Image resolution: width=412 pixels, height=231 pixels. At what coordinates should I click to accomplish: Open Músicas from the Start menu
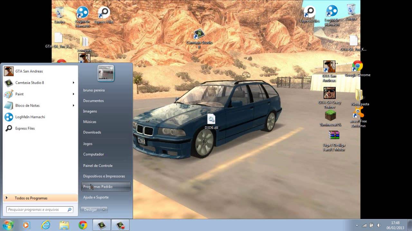point(106,122)
